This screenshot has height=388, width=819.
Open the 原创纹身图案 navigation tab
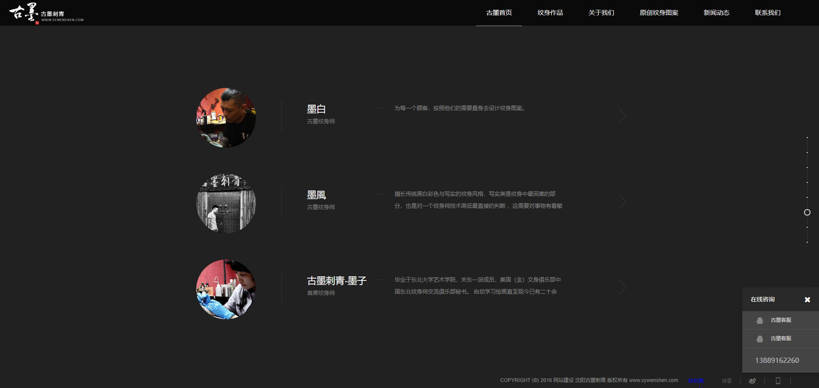[x=659, y=13]
